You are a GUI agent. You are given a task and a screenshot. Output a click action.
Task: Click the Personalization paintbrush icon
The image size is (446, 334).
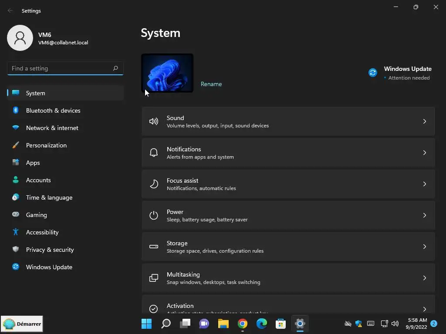point(16,145)
